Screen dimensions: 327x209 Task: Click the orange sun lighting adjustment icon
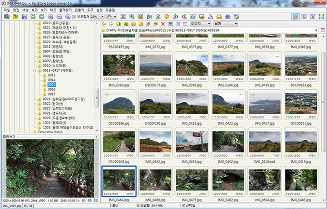coord(167,17)
